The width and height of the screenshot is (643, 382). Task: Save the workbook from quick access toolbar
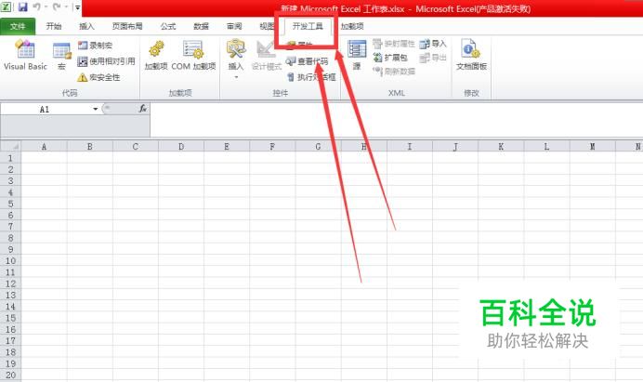coord(22,7)
